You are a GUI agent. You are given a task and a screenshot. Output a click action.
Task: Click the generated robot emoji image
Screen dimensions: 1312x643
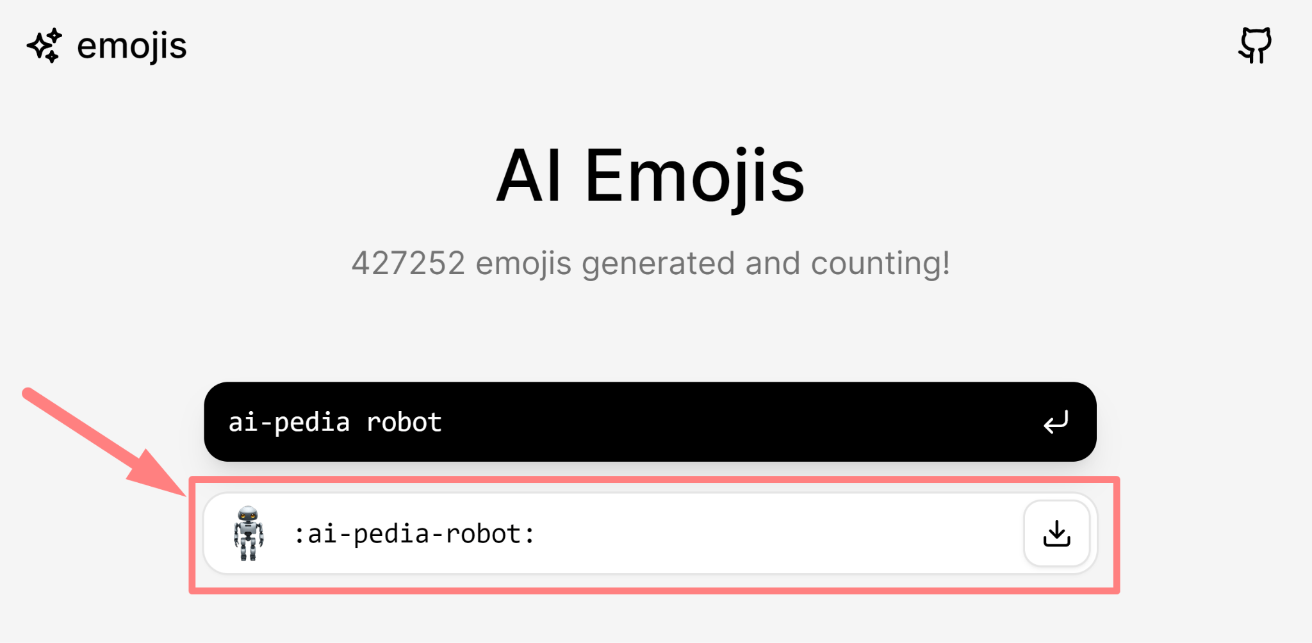[249, 533]
